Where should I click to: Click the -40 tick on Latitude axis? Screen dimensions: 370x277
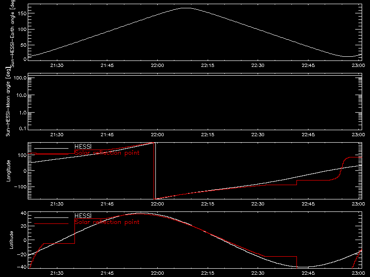pos(22,267)
